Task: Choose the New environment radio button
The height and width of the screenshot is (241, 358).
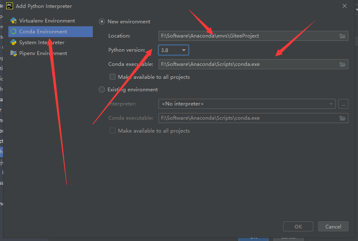Action: pos(102,22)
